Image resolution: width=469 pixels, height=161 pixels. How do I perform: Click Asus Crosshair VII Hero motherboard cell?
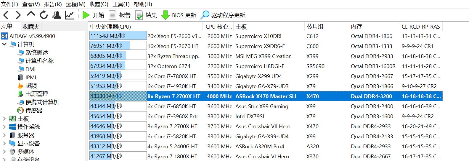click(263, 126)
